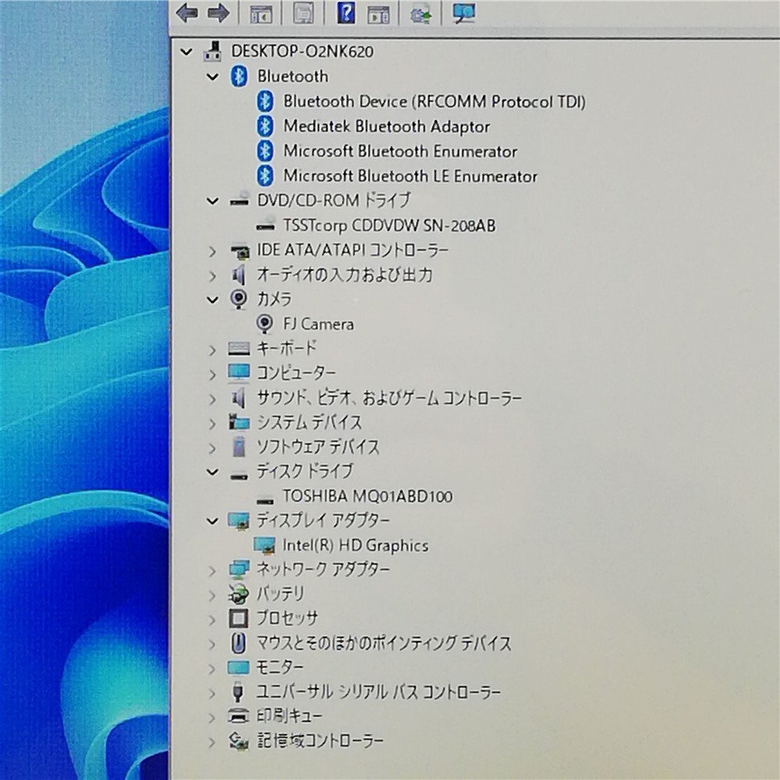Expand the 記憶域コントローラー category
Image resolution: width=780 pixels, height=780 pixels.
(x=212, y=743)
